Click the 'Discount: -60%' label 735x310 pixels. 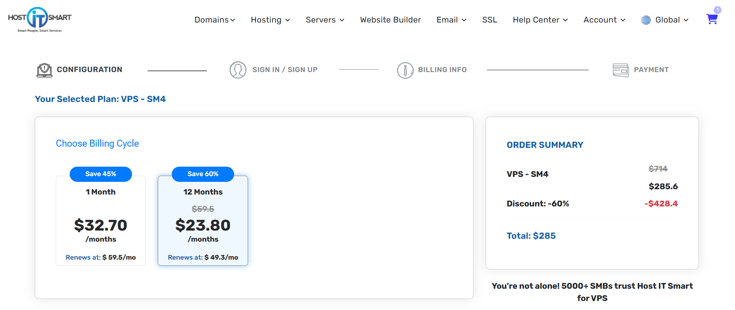tap(538, 204)
